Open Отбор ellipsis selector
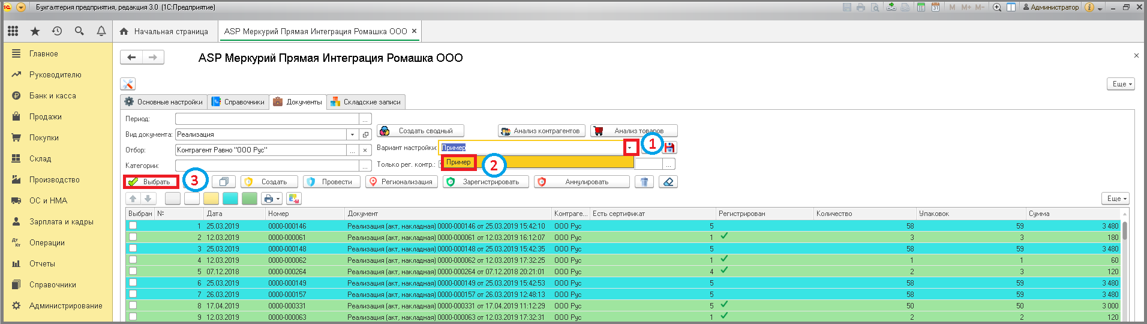Image resolution: width=1147 pixels, height=324 pixels. pos(352,150)
